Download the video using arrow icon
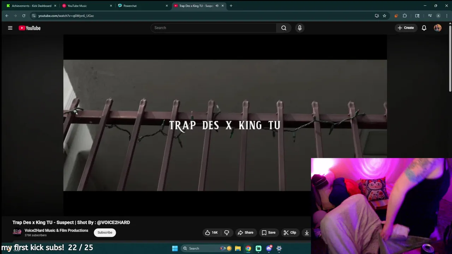This screenshot has width=452, height=254. click(x=307, y=232)
